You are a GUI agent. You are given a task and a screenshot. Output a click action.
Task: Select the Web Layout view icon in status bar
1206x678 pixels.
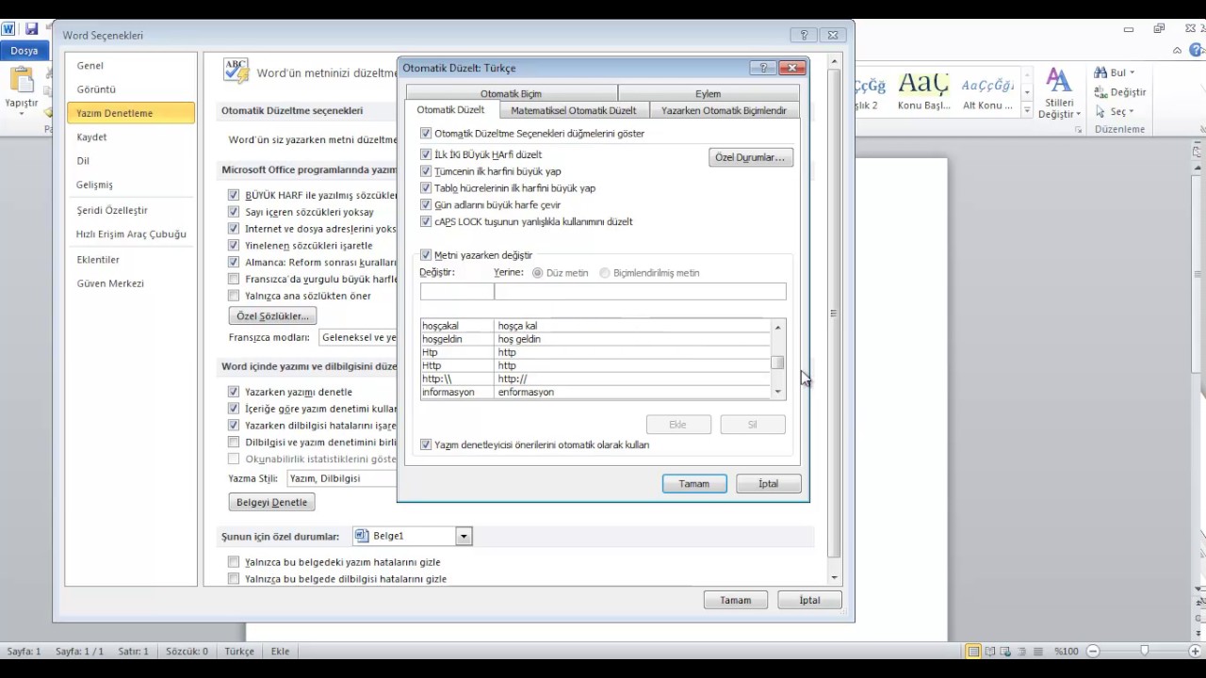point(1006,651)
